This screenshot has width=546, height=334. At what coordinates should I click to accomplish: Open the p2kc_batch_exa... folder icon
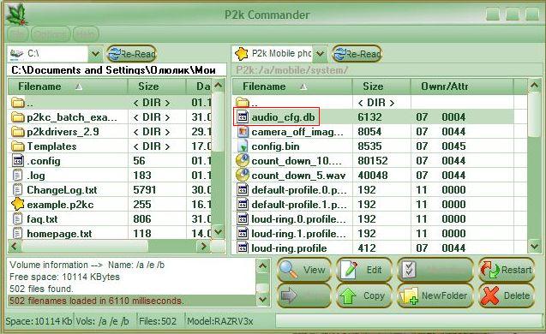[x=17, y=116]
